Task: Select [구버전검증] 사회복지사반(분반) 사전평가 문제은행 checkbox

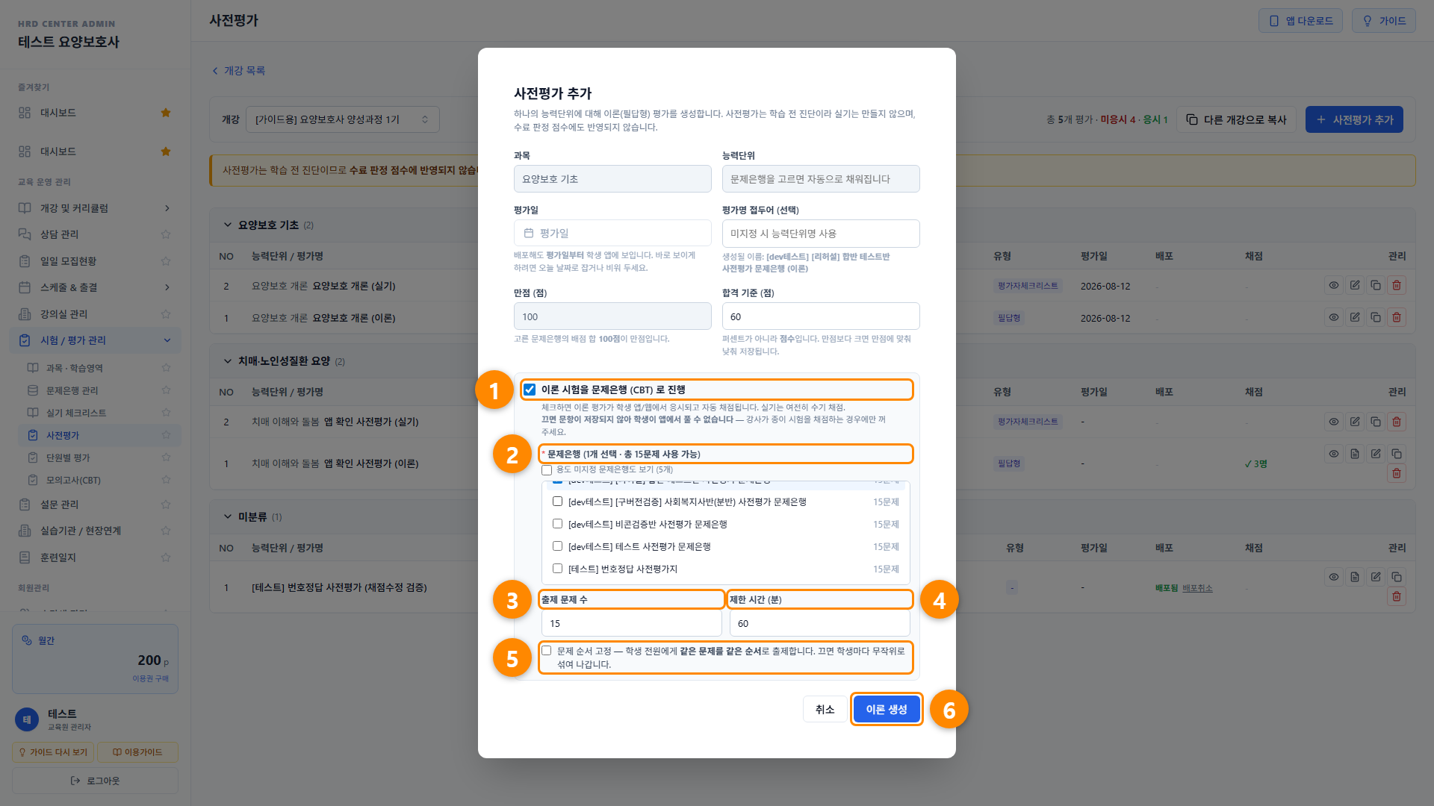Action: click(x=557, y=502)
